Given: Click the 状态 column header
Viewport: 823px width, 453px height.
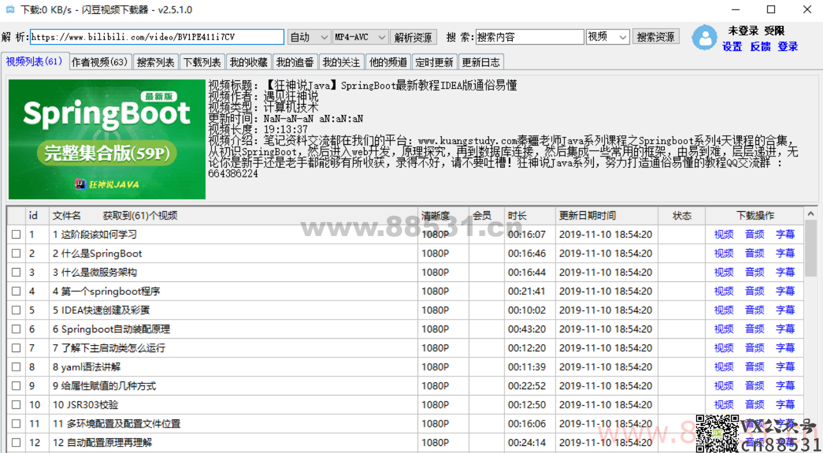Looking at the screenshot, I should click(x=682, y=216).
